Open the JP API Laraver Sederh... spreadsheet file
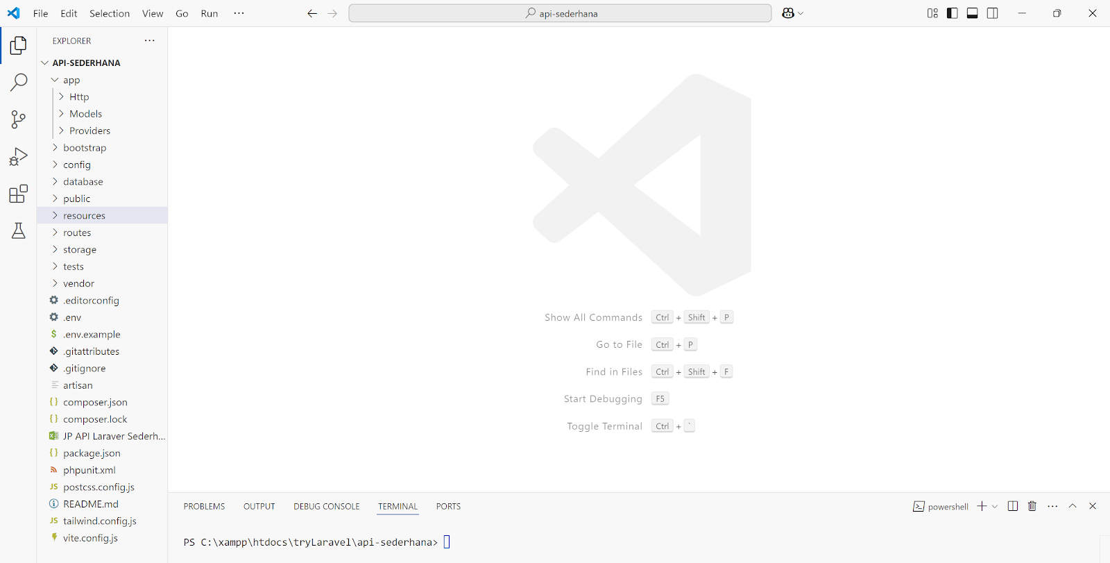This screenshot has width=1110, height=563. click(x=102, y=436)
